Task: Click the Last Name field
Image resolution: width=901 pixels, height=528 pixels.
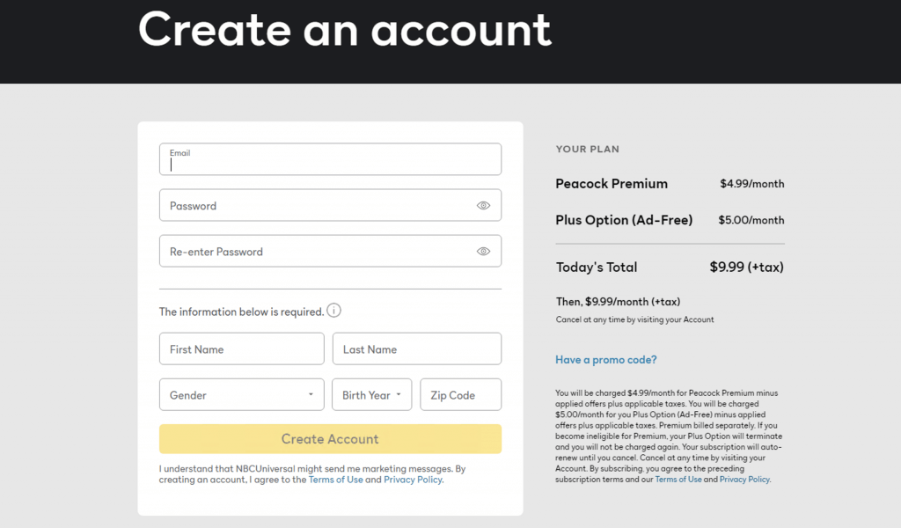Action: pos(416,349)
